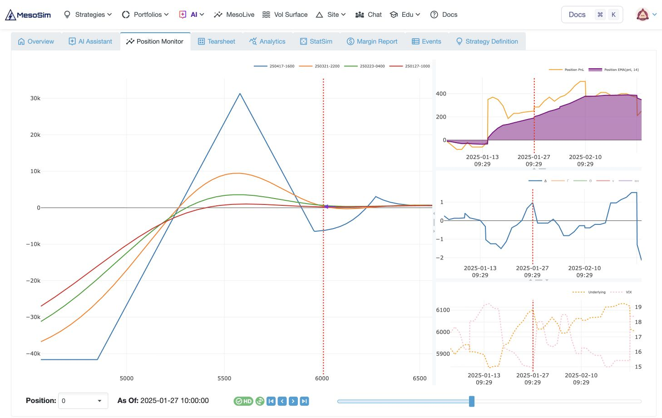Toggle the HD mode button
Screen dimensions: 662x418
point(243,401)
